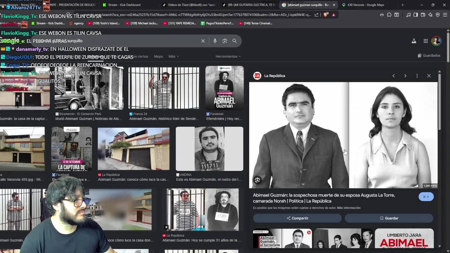Image resolution: width=450 pixels, height=253 pixels.
Task: Open Leo AI sparkle icon
Action: click(430, 15)
